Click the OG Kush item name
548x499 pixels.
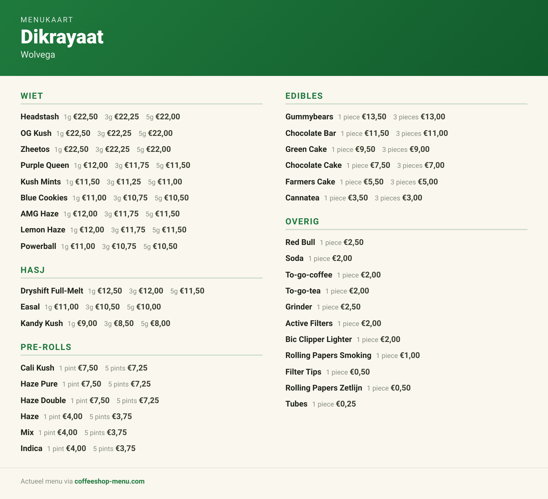(x=36, y=133)
